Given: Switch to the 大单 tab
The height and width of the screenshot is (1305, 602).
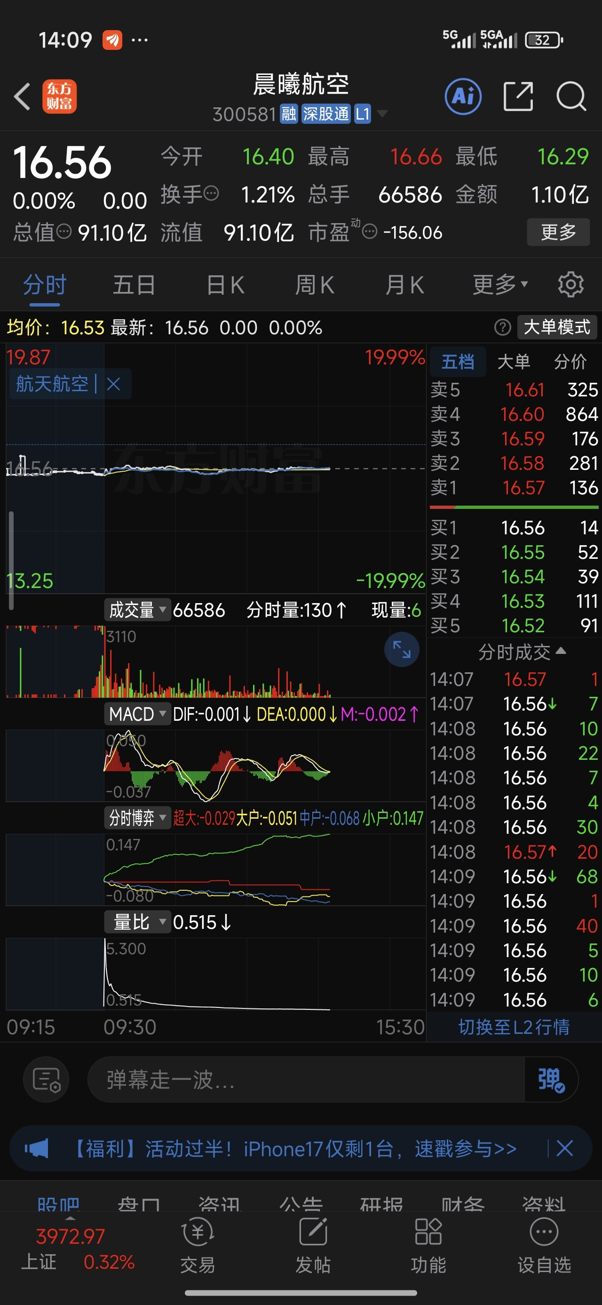Looking at the screenshot, I should (514, 362).
